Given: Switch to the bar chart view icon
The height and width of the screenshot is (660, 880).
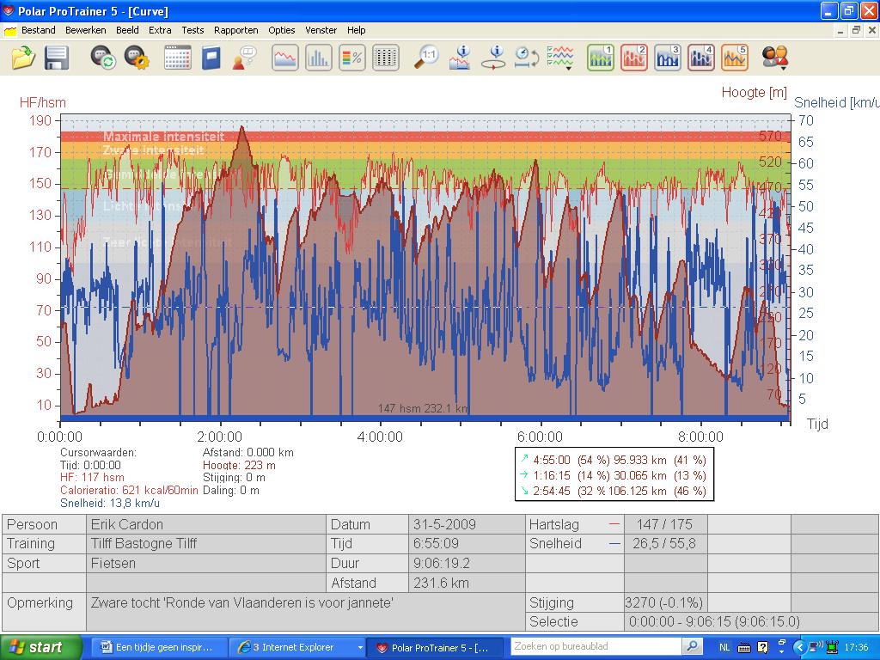Looking at the screenshot, I should click(x=319, y=58).
